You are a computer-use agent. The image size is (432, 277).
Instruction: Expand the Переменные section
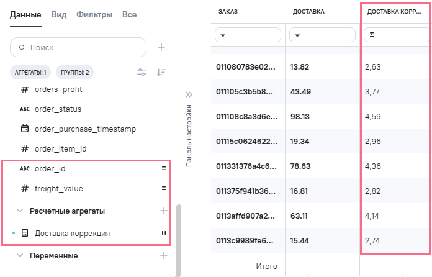20,256
